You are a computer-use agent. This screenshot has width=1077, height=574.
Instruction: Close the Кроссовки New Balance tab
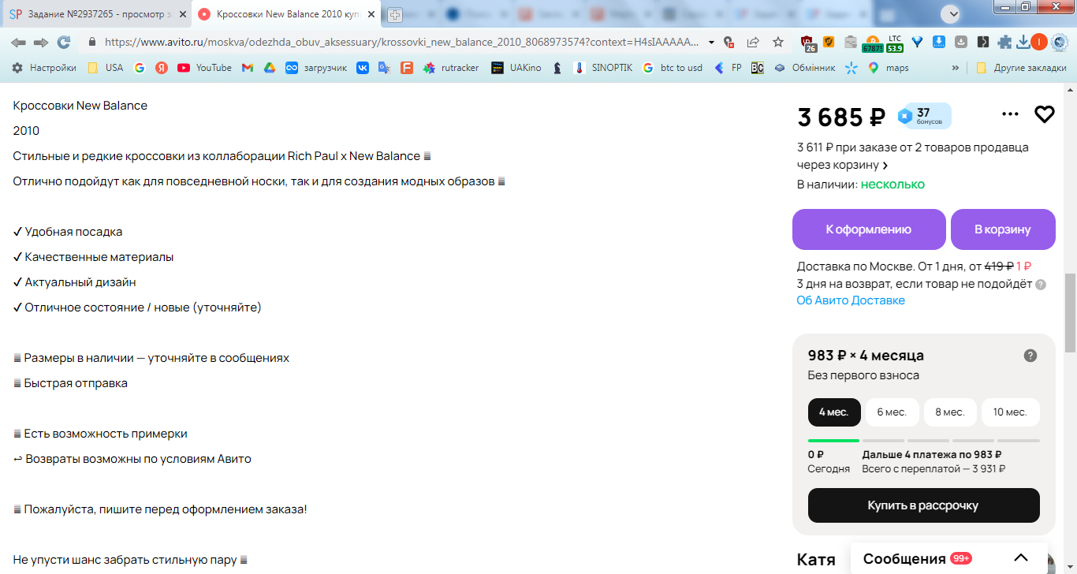tap(371, 14)
